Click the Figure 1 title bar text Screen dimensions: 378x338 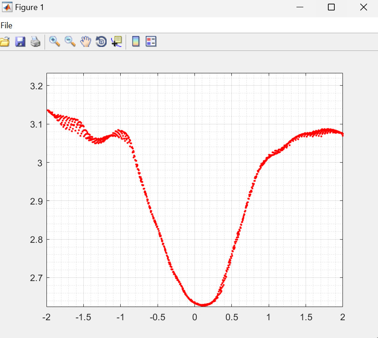29,8
